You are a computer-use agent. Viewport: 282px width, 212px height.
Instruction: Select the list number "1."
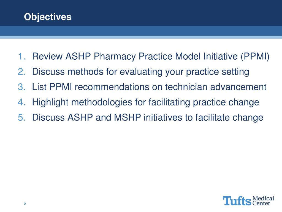coord(22,57)
